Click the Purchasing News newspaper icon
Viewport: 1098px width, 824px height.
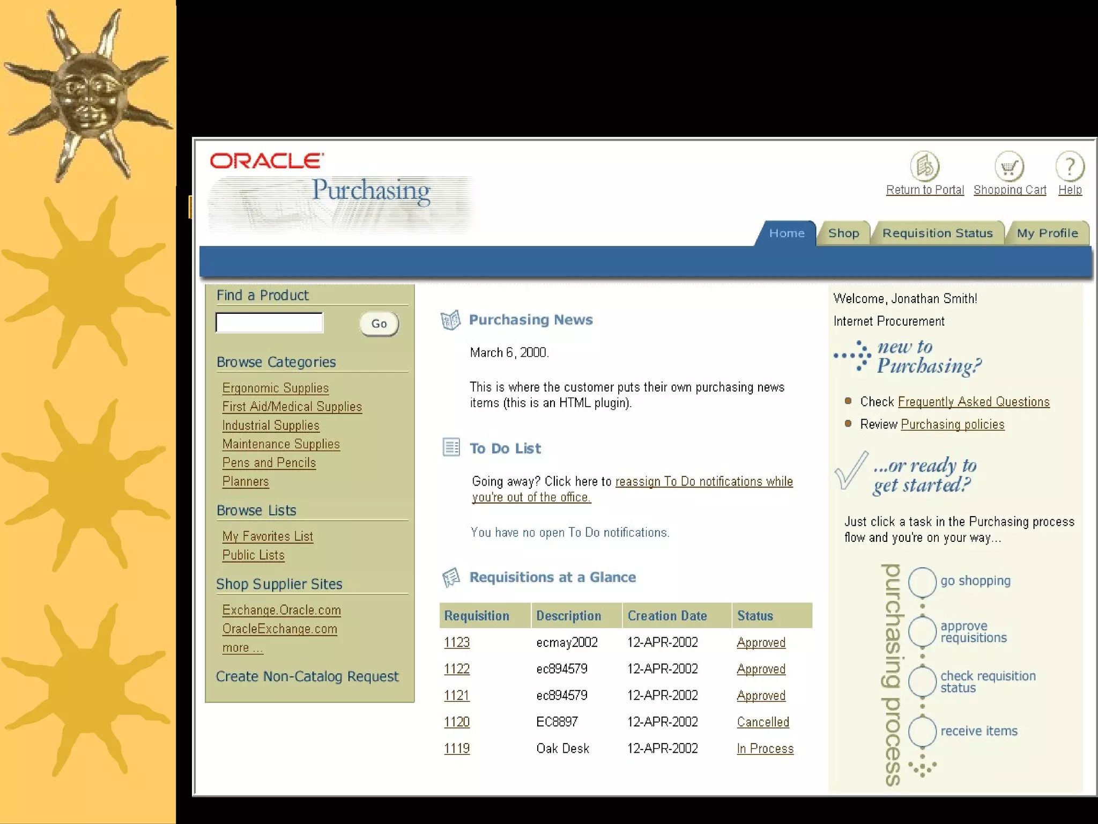point(450,320)
